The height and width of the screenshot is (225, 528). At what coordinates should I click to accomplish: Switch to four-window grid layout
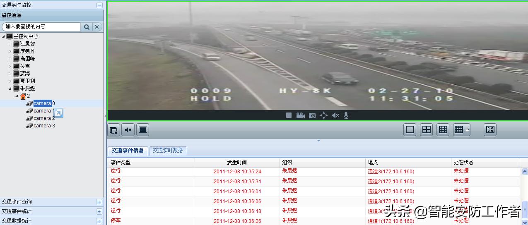point(427,129)
